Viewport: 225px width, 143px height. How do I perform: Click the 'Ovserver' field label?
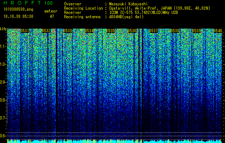pyautogui.click(x=73, y=4)
